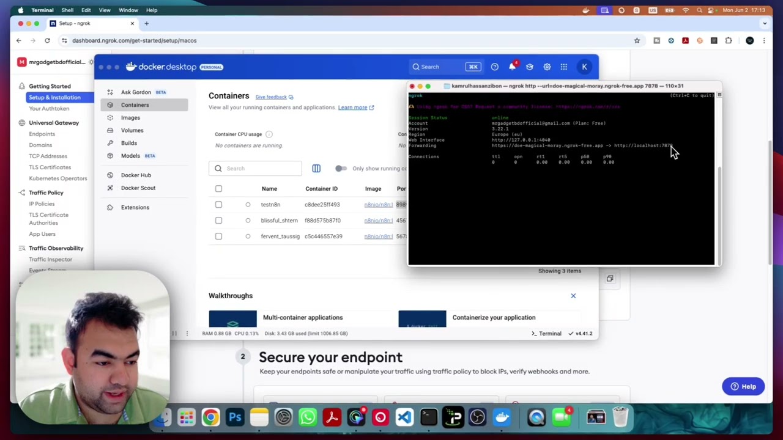Viewport: 783px width, 440px height.
Task: Open TLS Certificates in ngrok sidebar
Action: (x=50, y=167)
